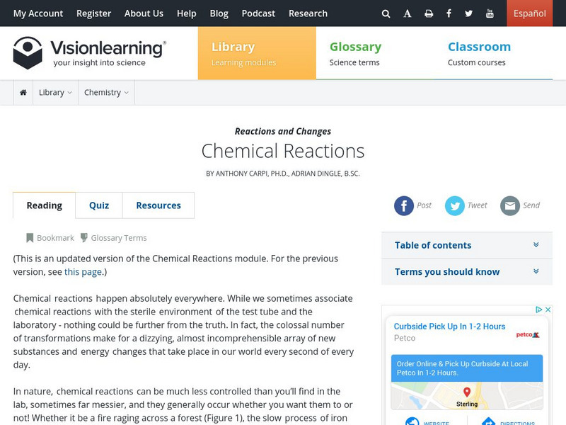Open the Library breadcrumb dropdown

55,93
